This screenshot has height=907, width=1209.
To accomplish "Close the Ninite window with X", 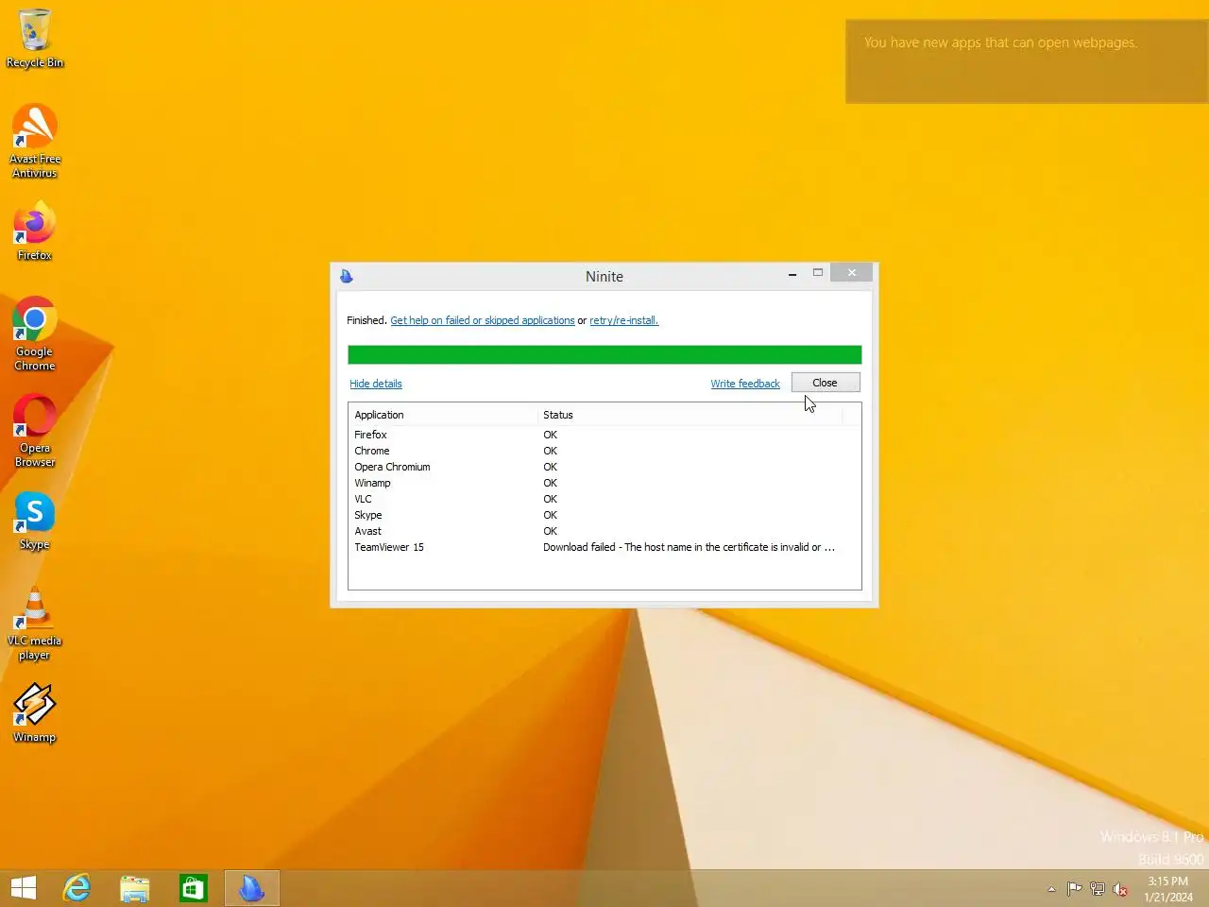I will pyautogui.click(x=852, y=273).
